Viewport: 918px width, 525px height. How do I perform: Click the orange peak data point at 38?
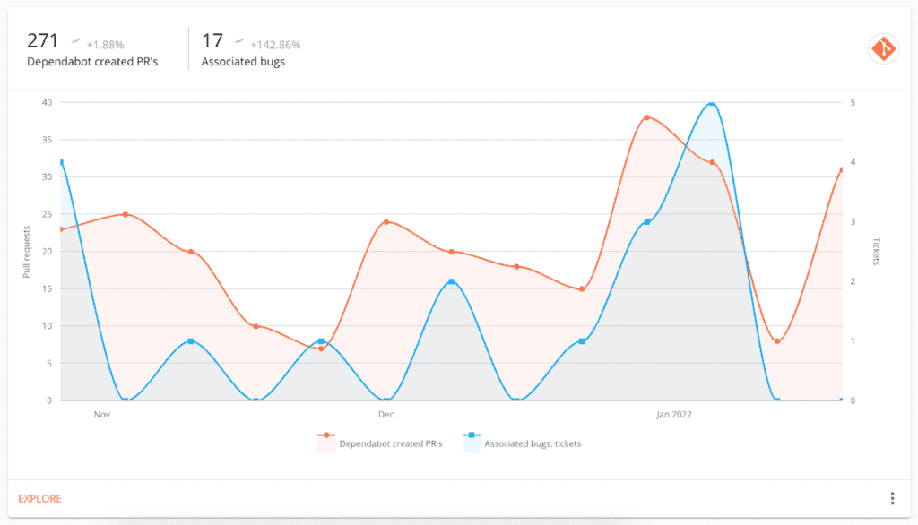pos(649,117)
